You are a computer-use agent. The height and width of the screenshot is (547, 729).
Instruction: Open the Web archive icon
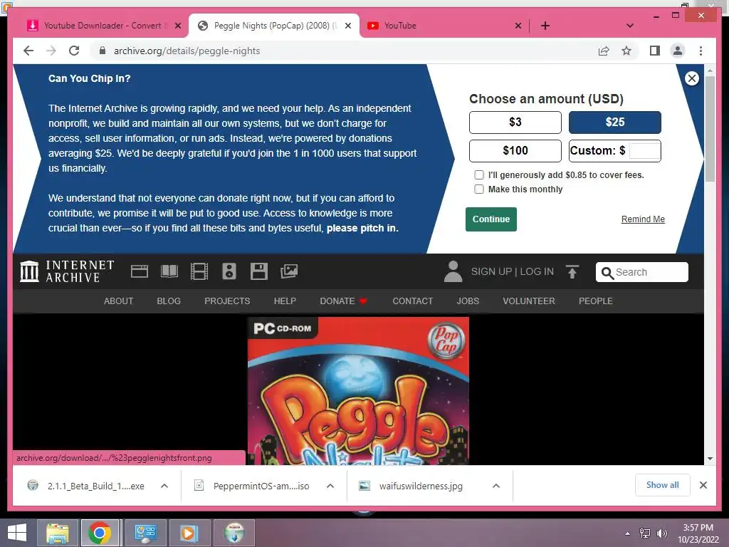pyautogui.click(x=139, y=271)
